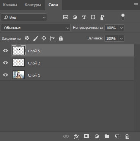Image resolution: width=140 pixels, height=141 pixels.
Task: Open Непрозрачность opacity dropdown arrow
Action: pyautogui.click(x=121, y=28)
